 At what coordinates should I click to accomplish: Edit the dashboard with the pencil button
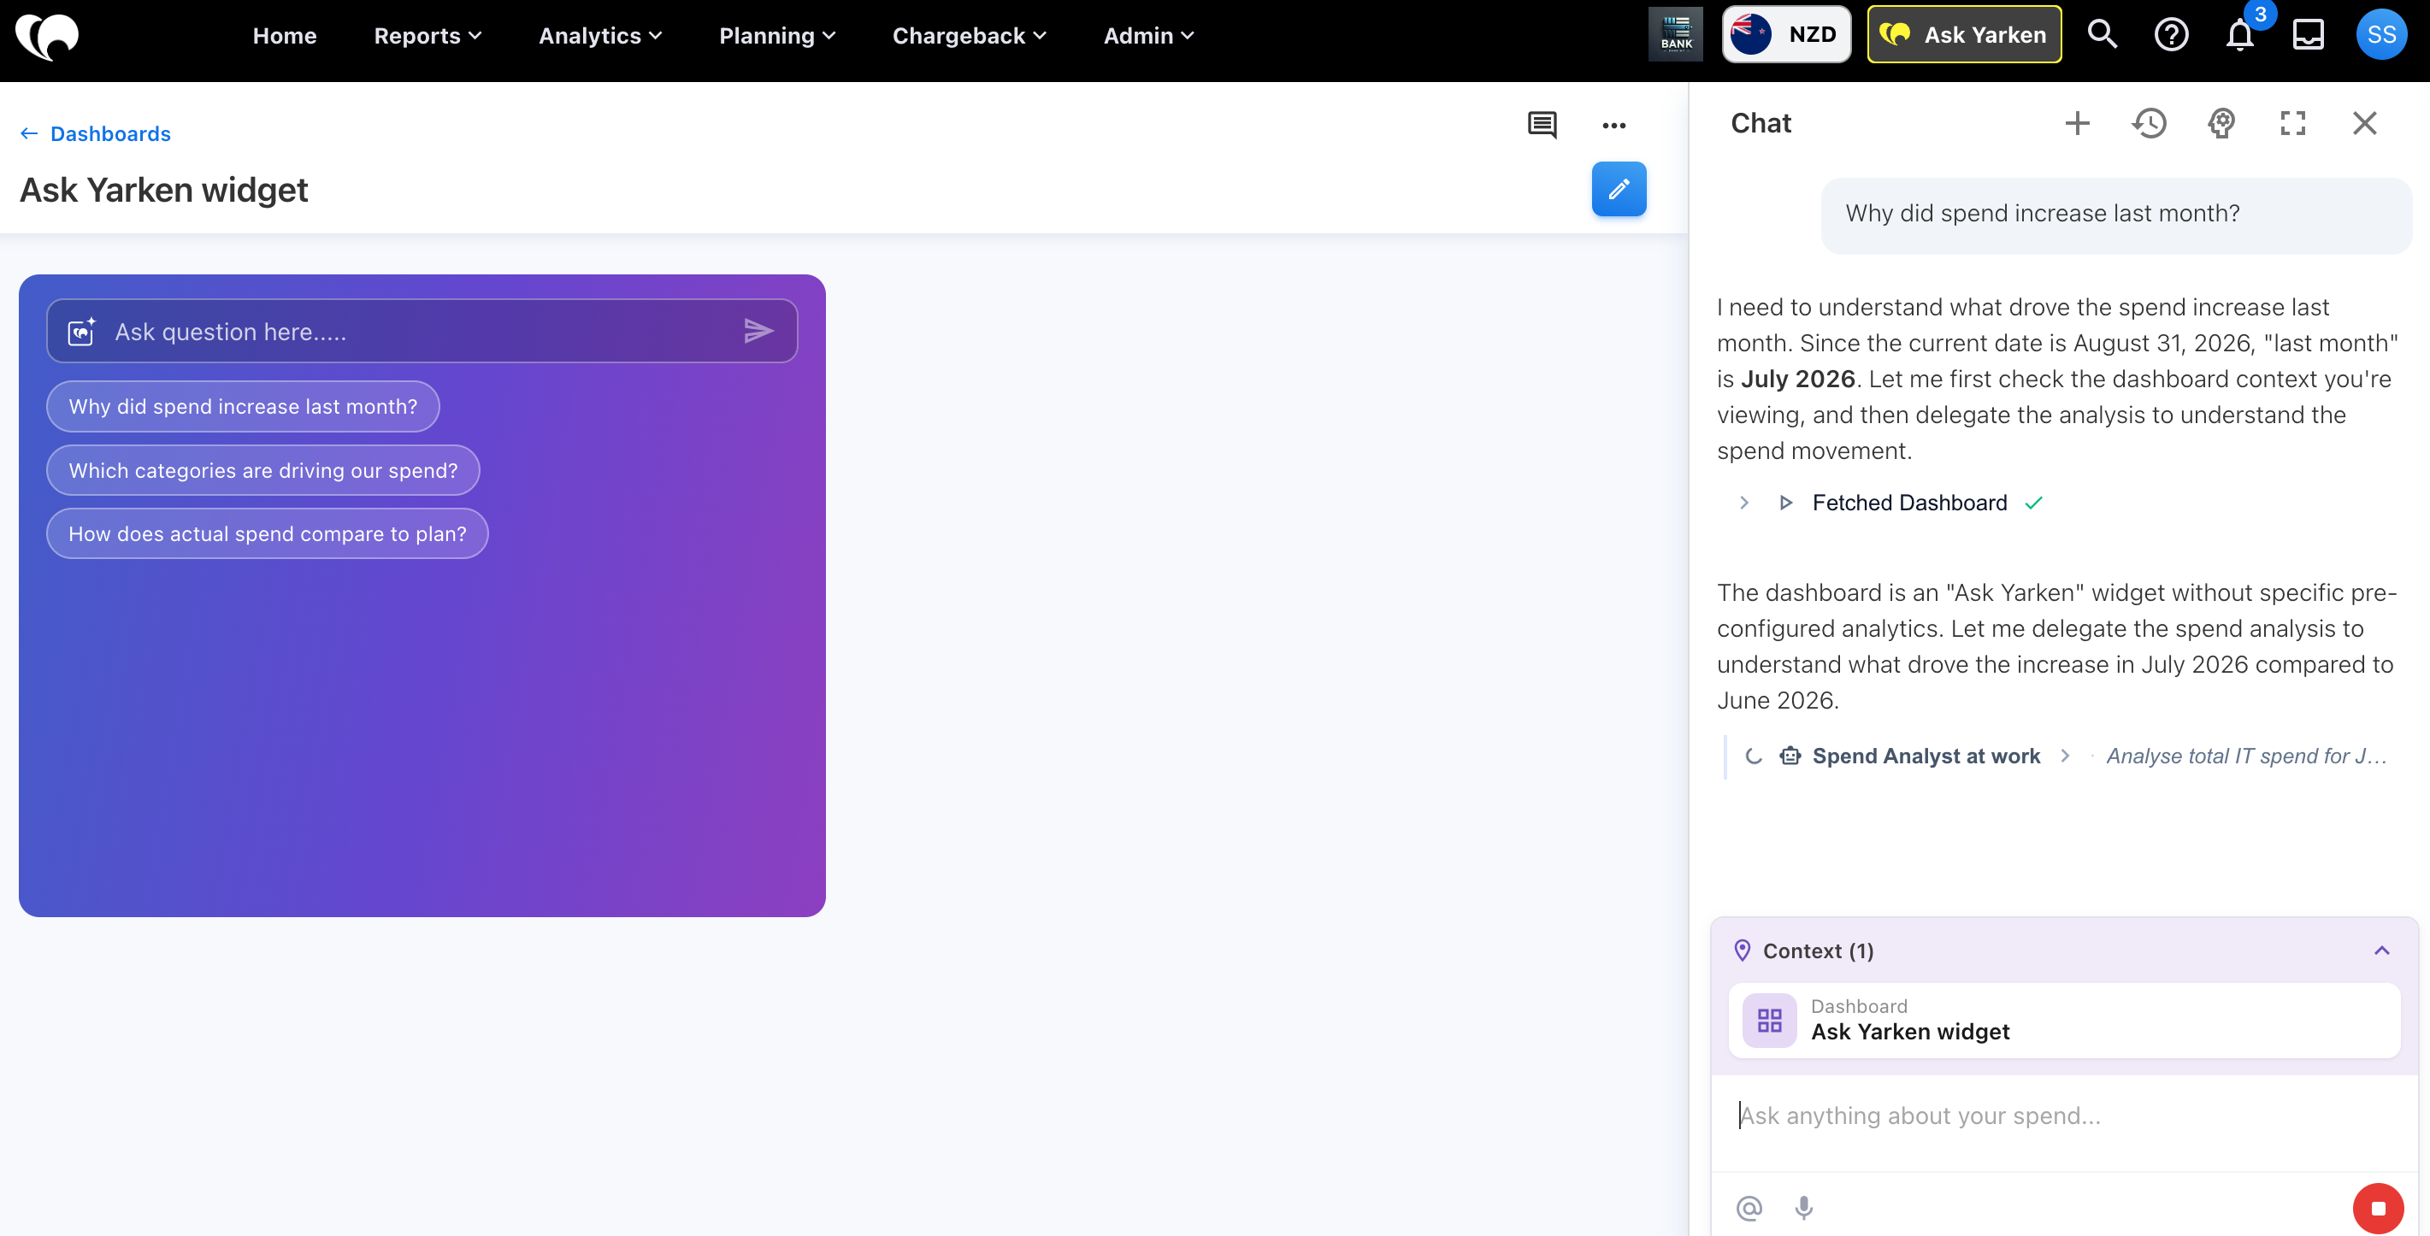pos(1619,190)
